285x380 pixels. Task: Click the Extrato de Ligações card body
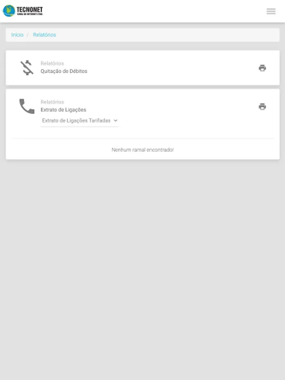pos(143,124)
